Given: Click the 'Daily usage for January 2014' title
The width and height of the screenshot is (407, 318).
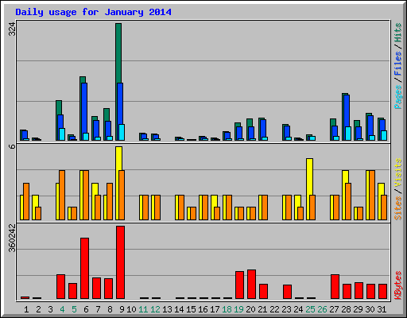Looking at the screenshot, I should pos(93,12).
